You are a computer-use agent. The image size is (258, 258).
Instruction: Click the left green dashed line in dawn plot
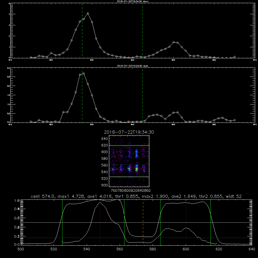point(82,30)
